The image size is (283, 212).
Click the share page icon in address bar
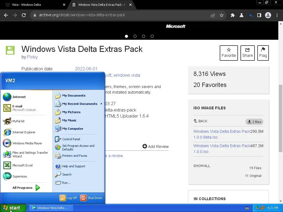[213, 15]
